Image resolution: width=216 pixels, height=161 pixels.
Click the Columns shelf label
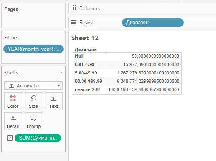(x=89, y=8)
